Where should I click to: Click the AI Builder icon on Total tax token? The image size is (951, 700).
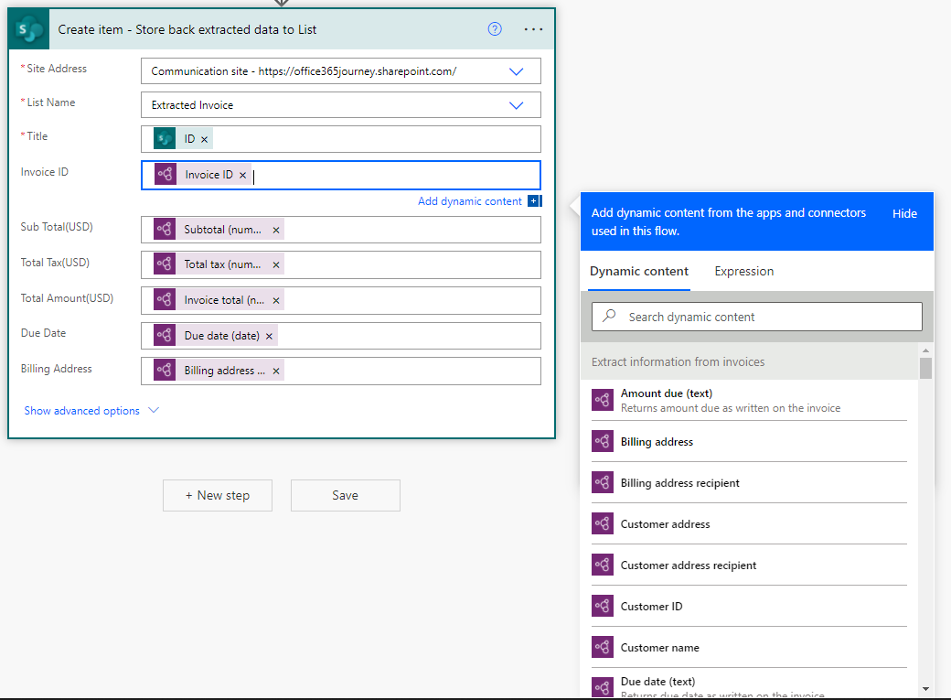pos(165,264)
